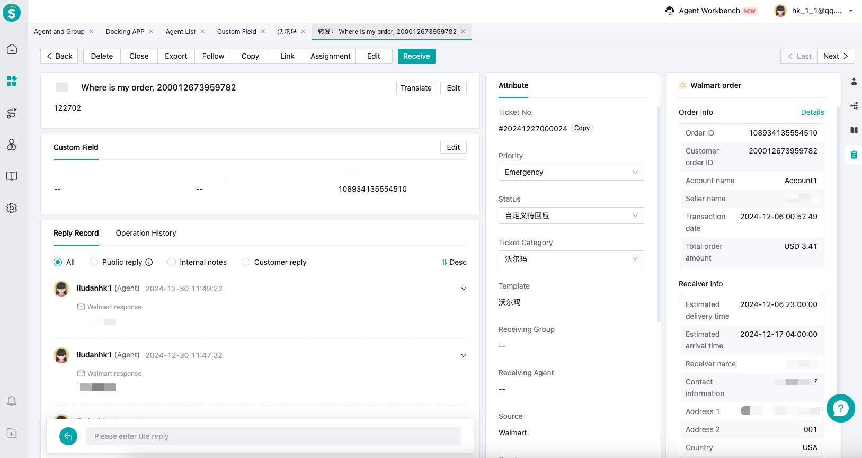Image resolution: width=862 pixels, height=458 pixels.
Task: Select the Reply Record tab
Action: pos(76,233)
